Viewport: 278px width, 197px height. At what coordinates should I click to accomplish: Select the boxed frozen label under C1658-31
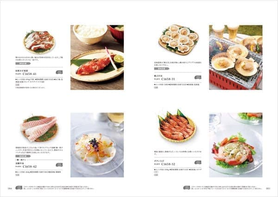pyautogui.click(x=156, y=87)
